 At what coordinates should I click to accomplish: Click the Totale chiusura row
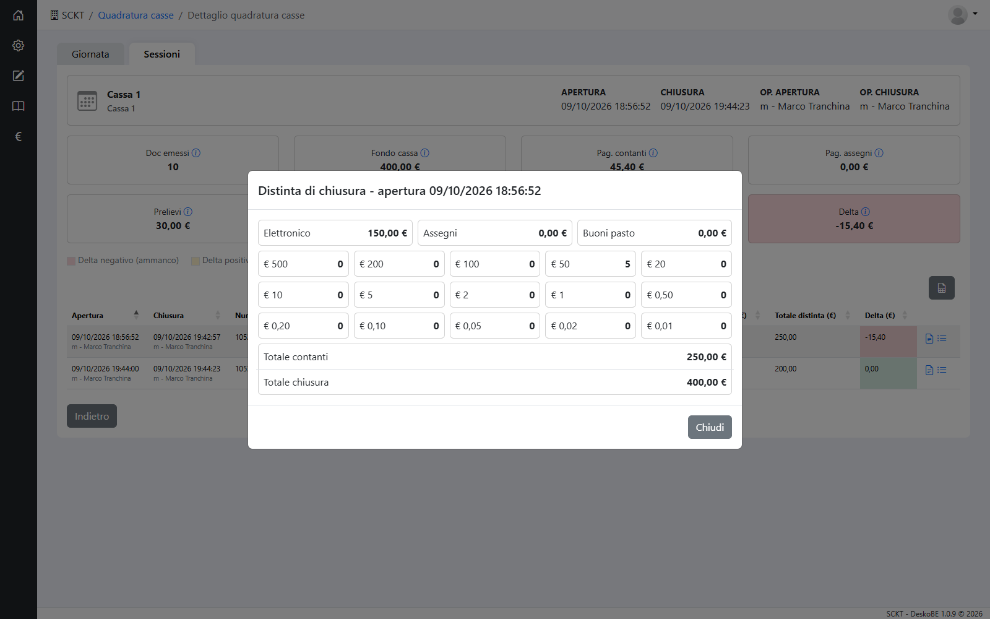[495, 382]
